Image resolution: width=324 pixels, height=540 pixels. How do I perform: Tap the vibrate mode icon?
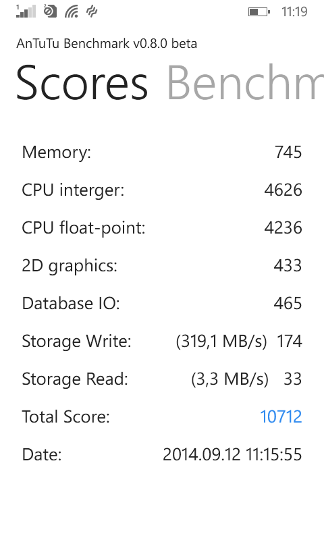click(x=92, y=11)
